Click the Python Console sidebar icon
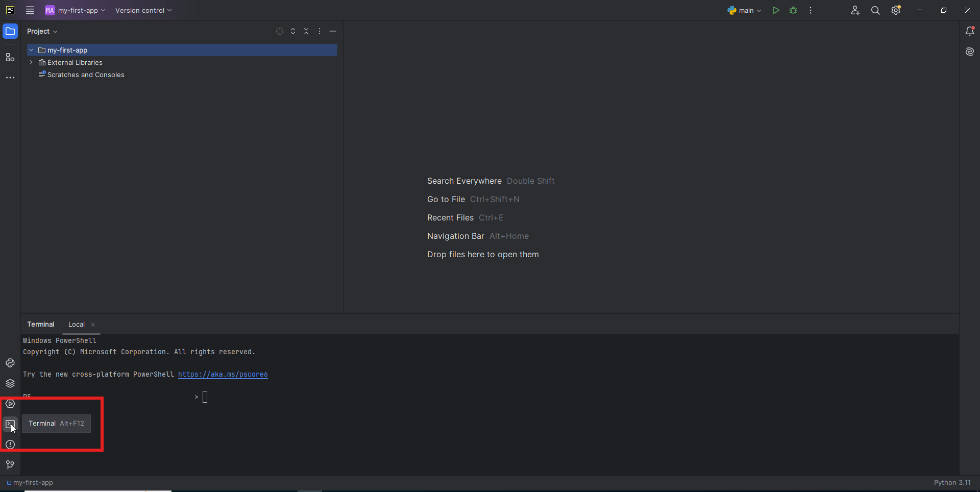980x492 pixels. [x=10, y=363]
